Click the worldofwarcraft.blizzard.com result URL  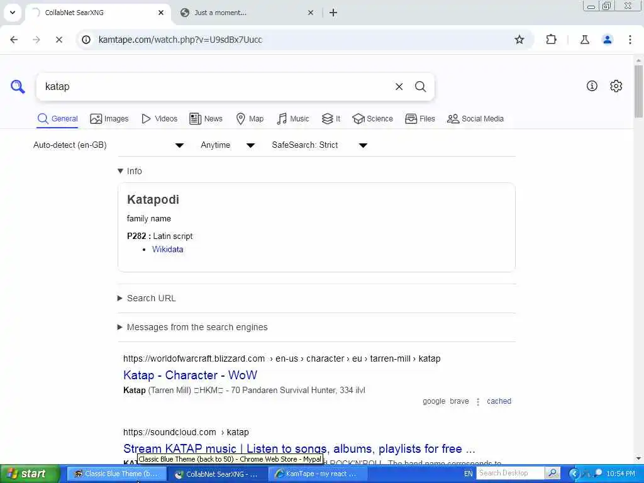coord(282,358)
